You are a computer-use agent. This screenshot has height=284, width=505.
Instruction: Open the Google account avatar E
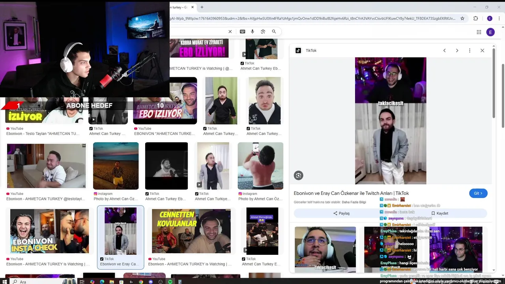coord(490,32)
